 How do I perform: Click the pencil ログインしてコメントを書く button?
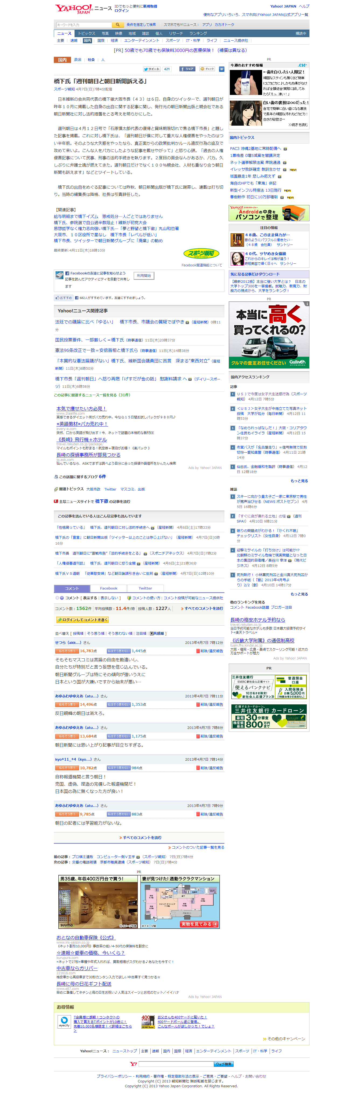pyautogui.click(x=82, y=620)
